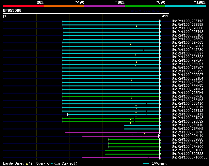Click the purple arrowhead ending C5XU10 alignment
The image size is (209, 166).
(x=159, y=136)
